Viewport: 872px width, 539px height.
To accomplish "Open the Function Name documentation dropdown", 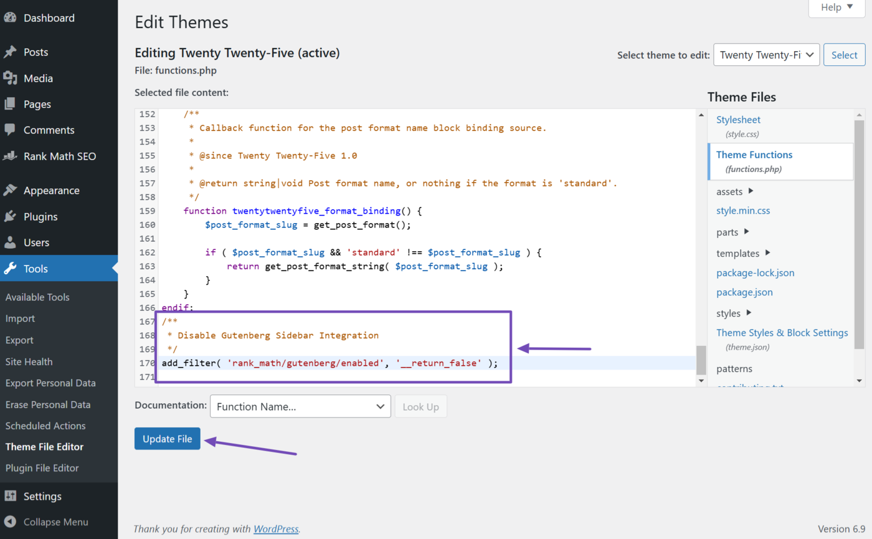I will click(x=300, y=406).
